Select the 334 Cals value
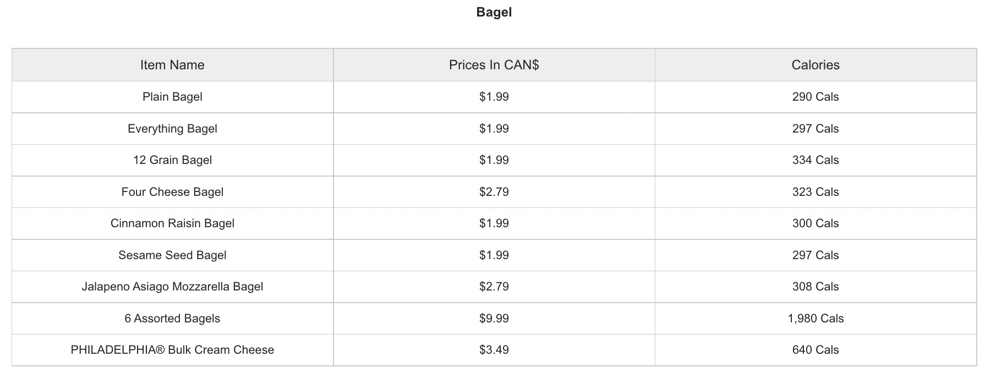 coord(816,160)
